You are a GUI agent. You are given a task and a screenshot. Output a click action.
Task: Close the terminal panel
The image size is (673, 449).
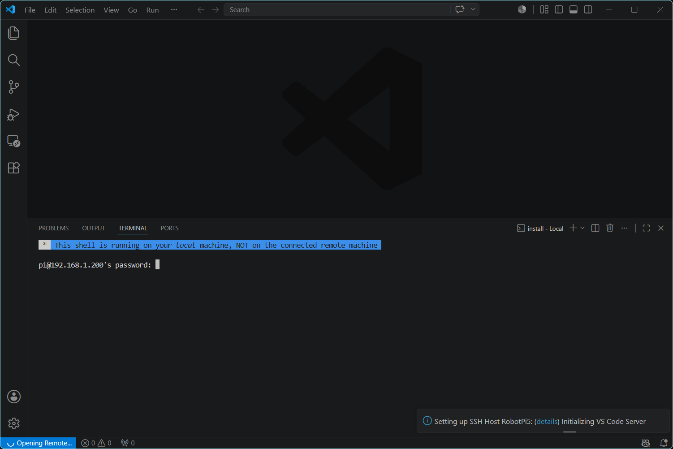coord(661,228)
